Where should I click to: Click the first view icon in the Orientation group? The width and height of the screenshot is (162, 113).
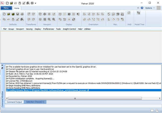click(x=85, y=14)
